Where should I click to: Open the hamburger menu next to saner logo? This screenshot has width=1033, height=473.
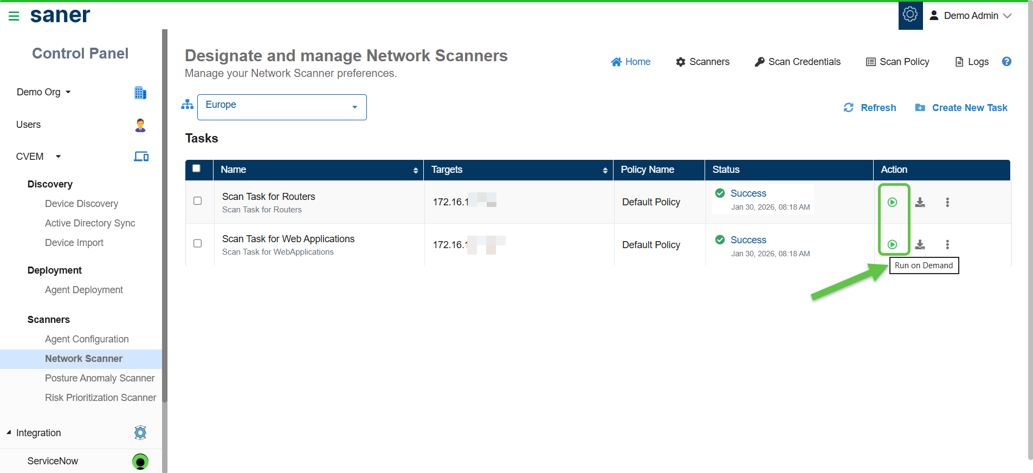coord(14,16)
